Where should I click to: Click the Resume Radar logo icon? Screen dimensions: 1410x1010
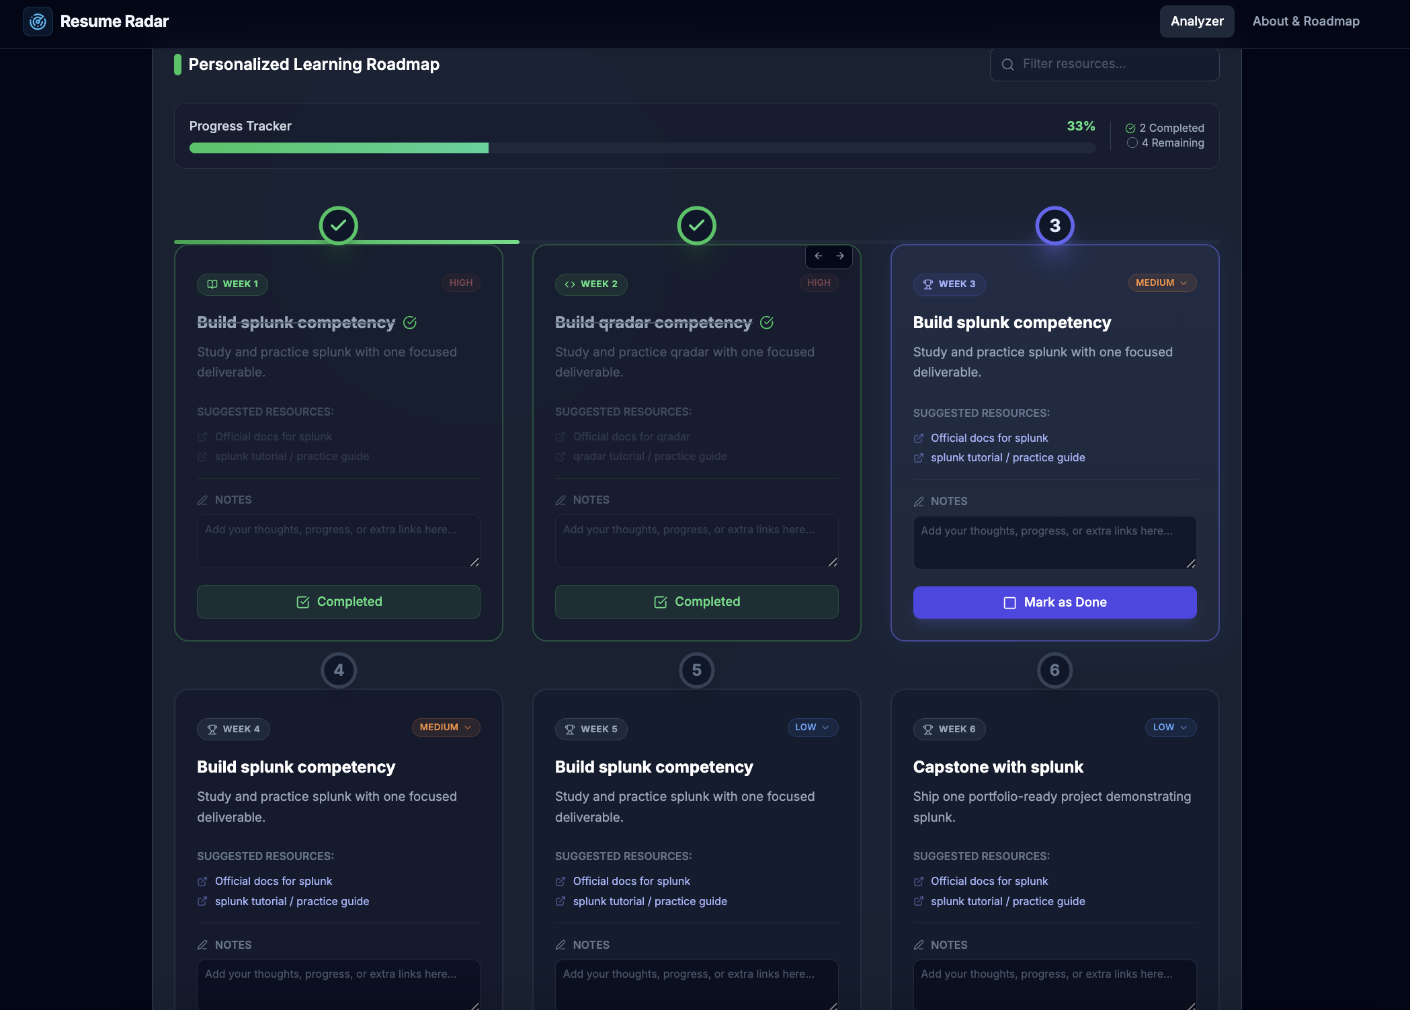[x=38, y=22]
